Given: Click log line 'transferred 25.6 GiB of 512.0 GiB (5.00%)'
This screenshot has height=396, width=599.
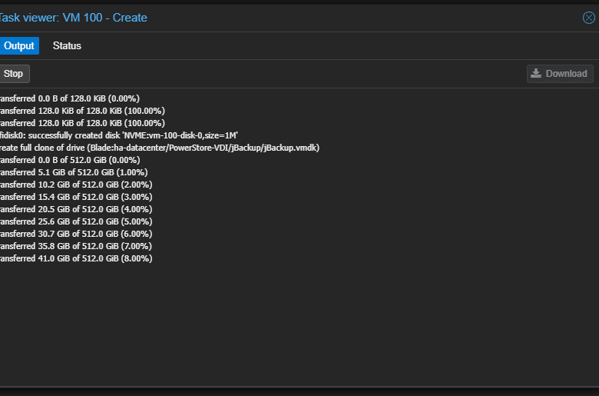Looking at the screenshot, I should (x=76, y=221).
